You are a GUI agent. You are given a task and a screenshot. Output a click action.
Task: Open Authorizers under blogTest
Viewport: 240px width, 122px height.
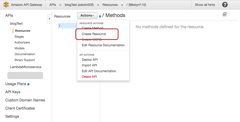(x=22, y=42)
